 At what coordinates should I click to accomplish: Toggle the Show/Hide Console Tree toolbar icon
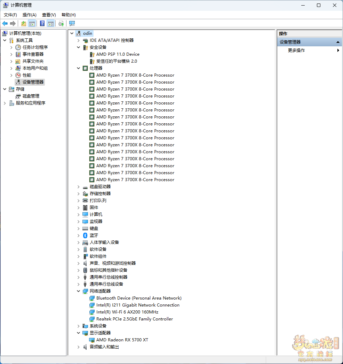[32, 23]
